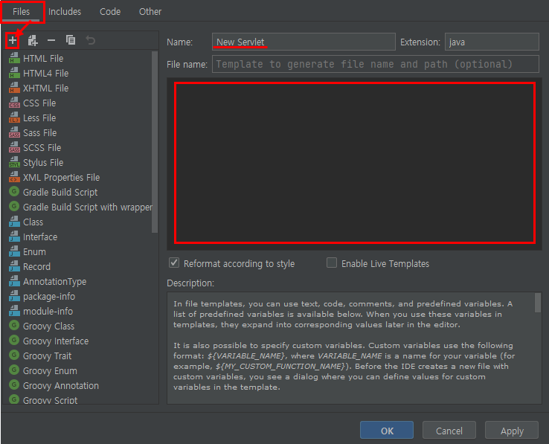549x444 pixels.
Task: Open the Code tab
Action: pyautogui.click(x=110, y=12)
